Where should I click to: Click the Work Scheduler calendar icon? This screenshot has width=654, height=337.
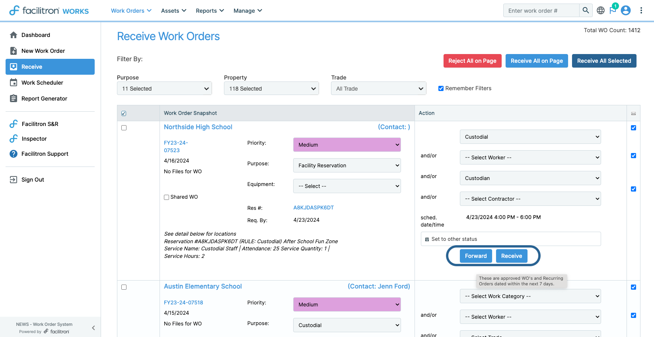[x=14, y=83]
